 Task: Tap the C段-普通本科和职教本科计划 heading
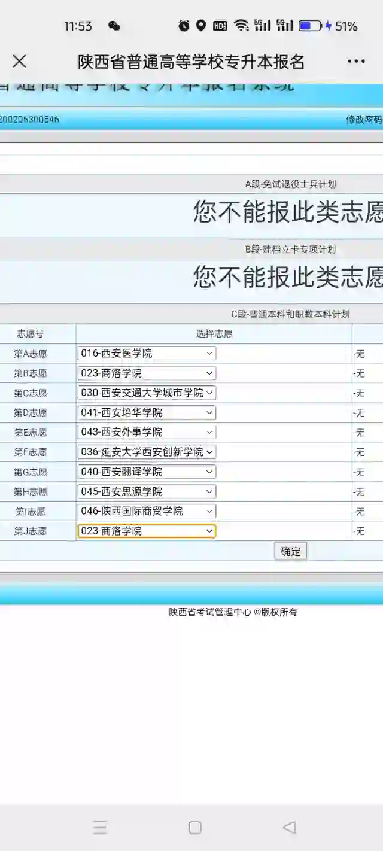pyautogui.click(x=291, y=314)
